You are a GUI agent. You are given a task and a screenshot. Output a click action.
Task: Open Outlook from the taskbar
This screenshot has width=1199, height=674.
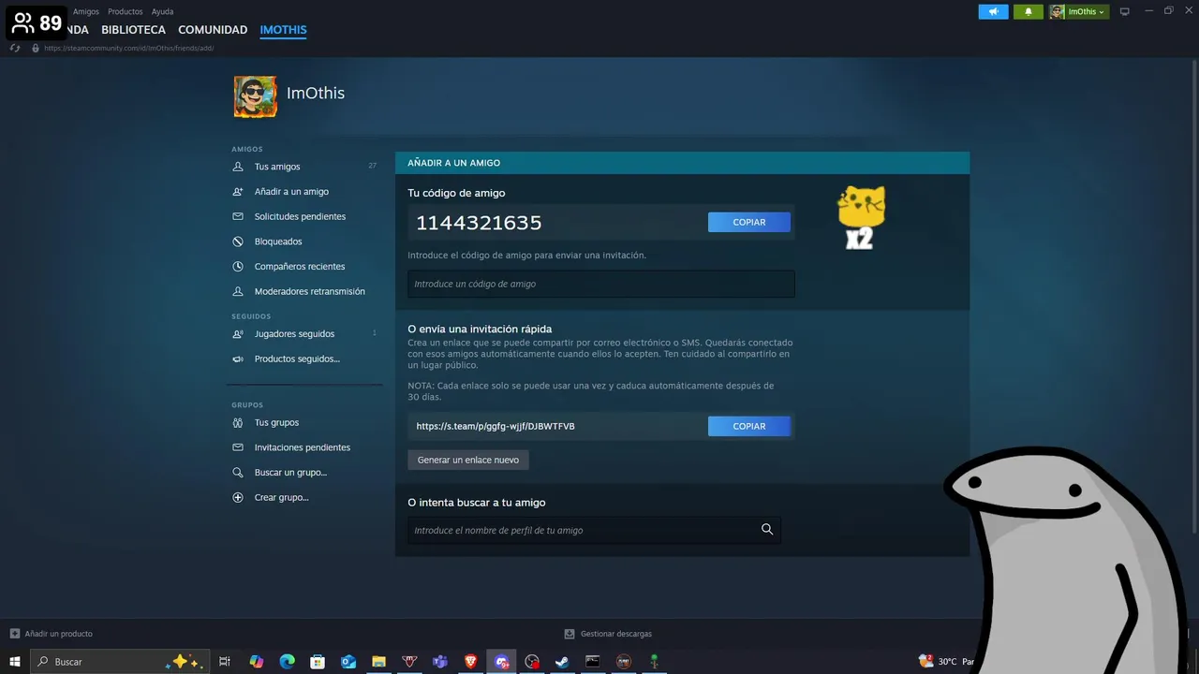click(x=348, y=661)
